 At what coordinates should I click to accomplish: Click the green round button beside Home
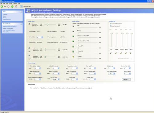(12, 6)
